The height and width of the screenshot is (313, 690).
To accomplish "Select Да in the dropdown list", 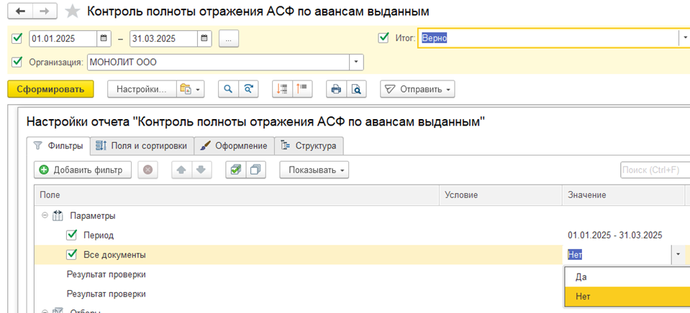I will point(581,277).
